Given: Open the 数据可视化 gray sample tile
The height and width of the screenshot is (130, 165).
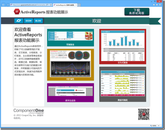Looking at the screenshot, I should point(123,84).
